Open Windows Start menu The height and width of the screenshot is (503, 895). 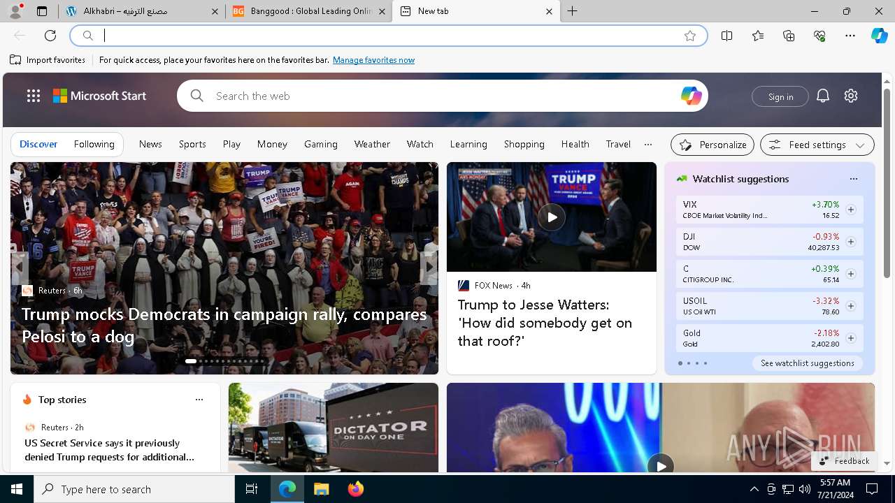(x=17, y=489)
